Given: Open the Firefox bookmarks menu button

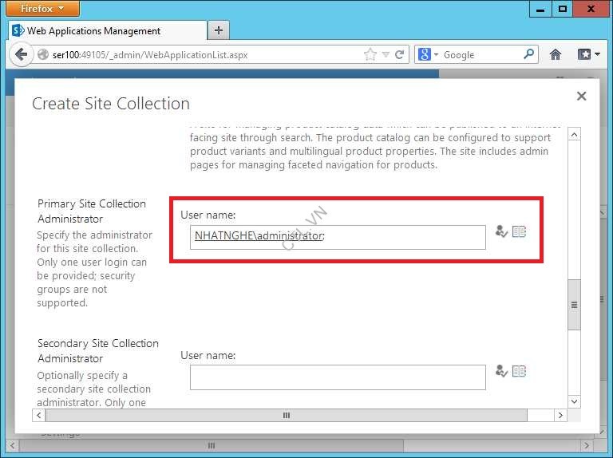Looking at the screenshot, I should coord(588,55).
